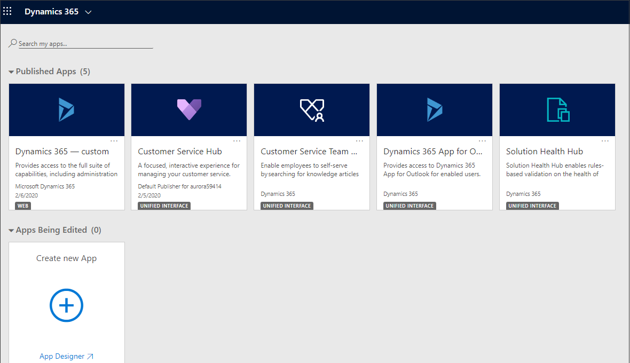Open the Office 365 app launcher waffle icon
The width and height of the screenshot is (630, 363).
(7, 11)
